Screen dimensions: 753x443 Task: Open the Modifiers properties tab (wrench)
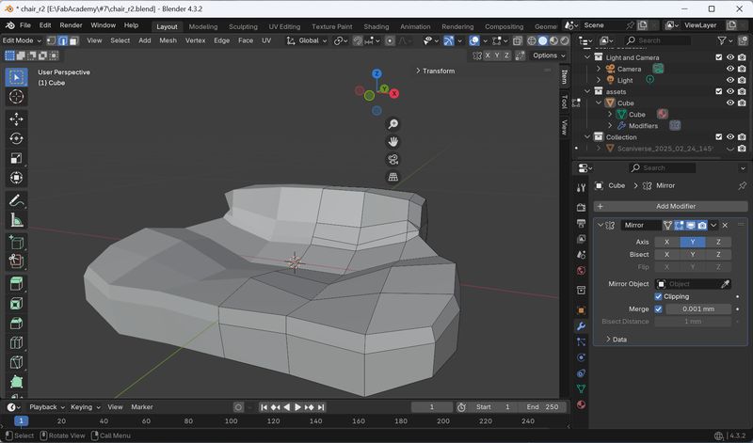[581, 326]
